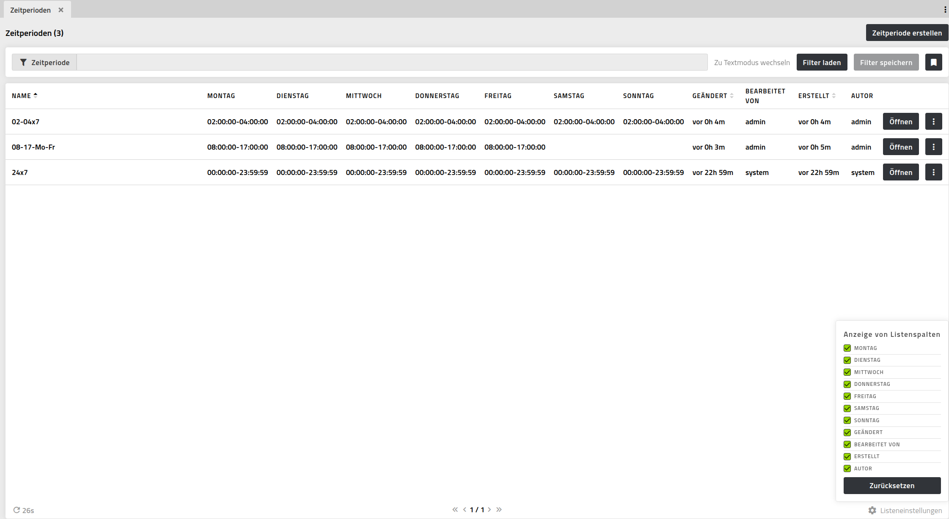
Task: Click Zeitperiode erstellen button
Action: 907,33
